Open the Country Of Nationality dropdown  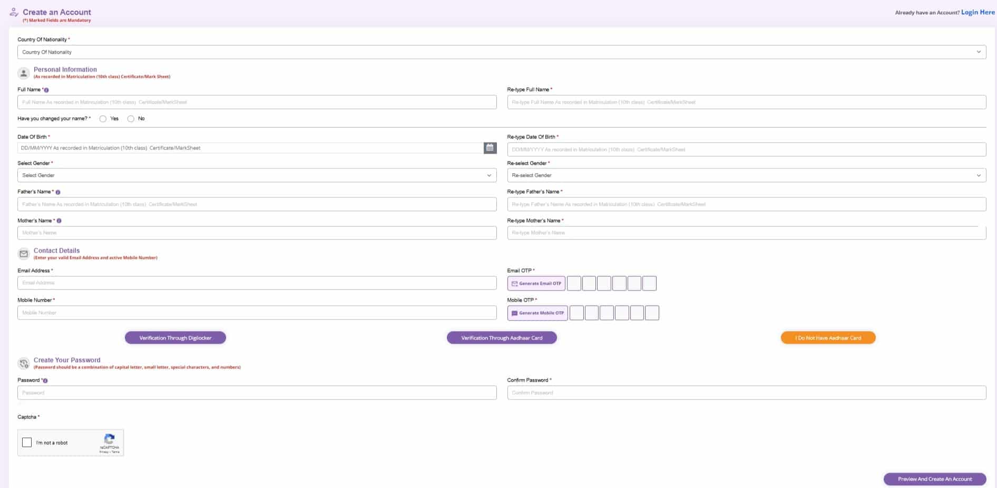coord(501,52)
